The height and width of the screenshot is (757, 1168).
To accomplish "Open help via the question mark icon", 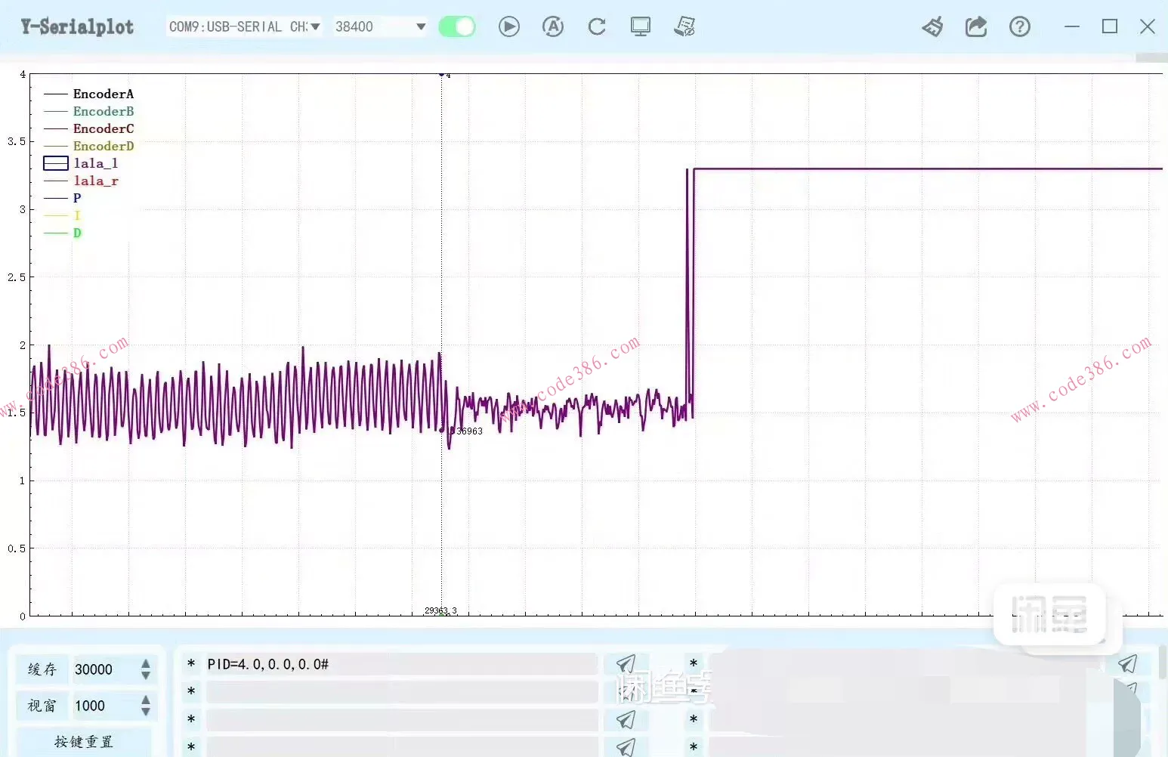I will point(1020,27).
